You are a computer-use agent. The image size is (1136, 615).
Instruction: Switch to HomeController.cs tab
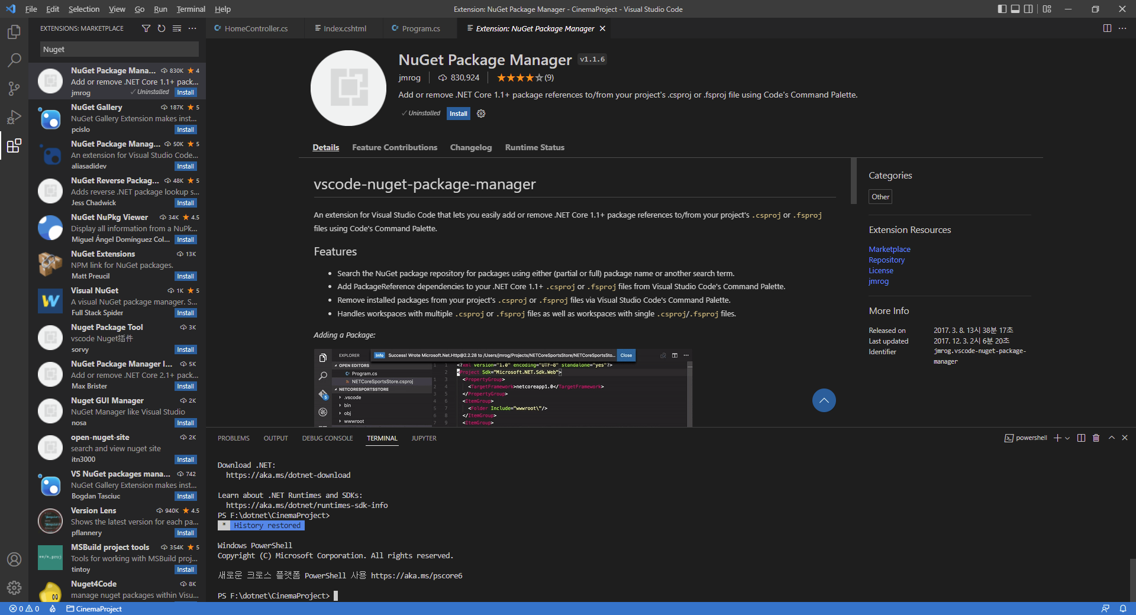coord(256,28)
